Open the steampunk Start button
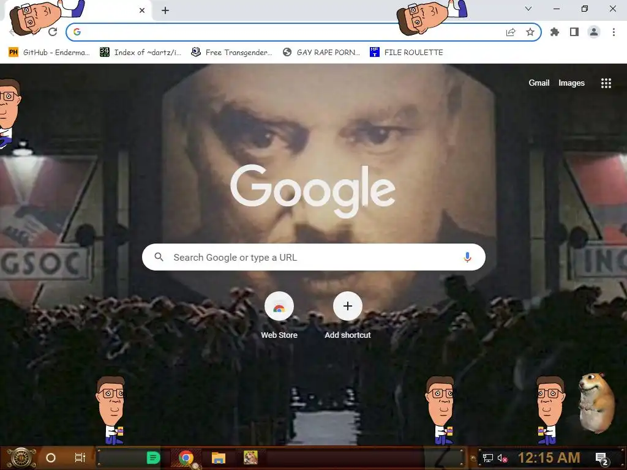The image size is (627, 470). click(x=21, y=458)
